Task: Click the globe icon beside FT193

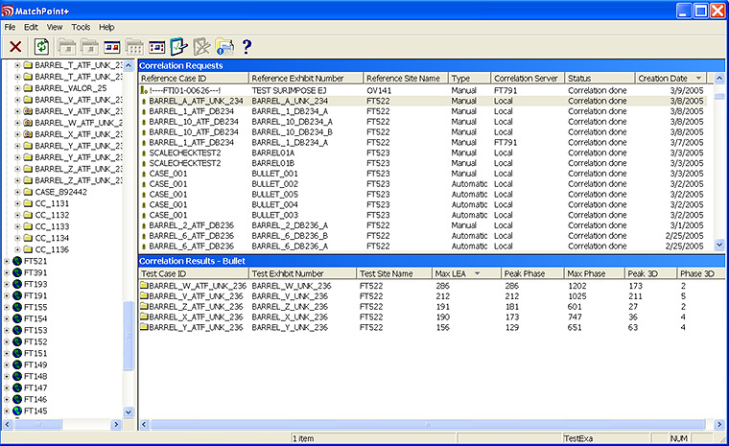Action: [x=17, y=284]
